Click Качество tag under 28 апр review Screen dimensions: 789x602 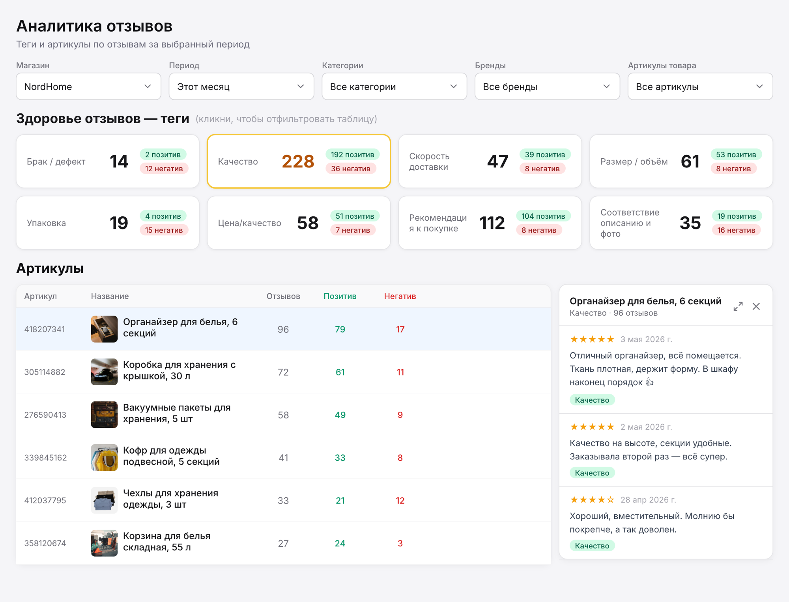(592, 546)
